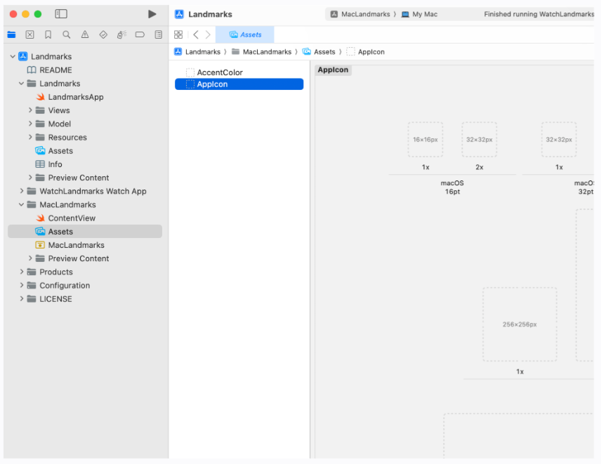Image resolution: width=601 pixels, height=464 pixels.
Task: Expand the WatchLandmarks Watch App folder
Action: tap(22, 191)
